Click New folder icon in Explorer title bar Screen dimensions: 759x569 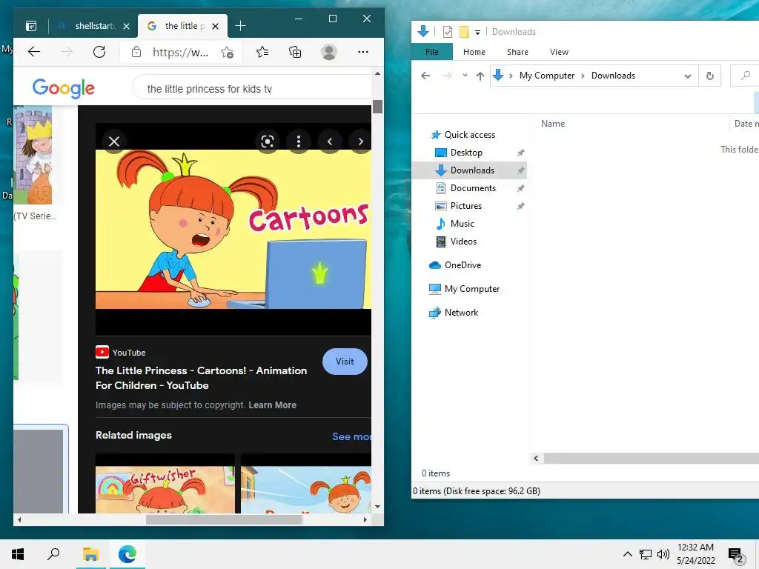point(464,32)
